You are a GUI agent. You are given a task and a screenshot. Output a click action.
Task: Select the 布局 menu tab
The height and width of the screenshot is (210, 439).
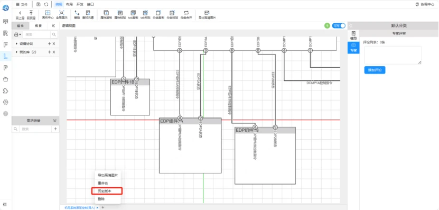click(69, 4)
